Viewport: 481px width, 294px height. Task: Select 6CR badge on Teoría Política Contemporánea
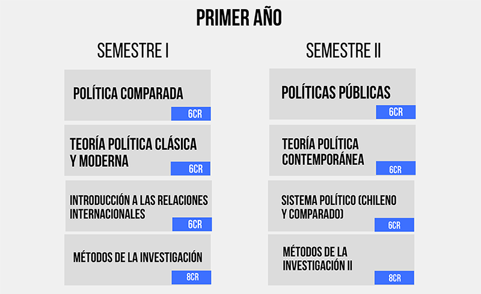(x=395, y=169)
